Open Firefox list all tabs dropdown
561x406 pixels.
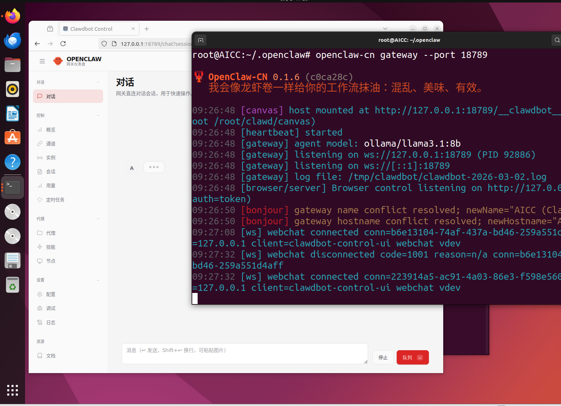click(x=385, y=29)
